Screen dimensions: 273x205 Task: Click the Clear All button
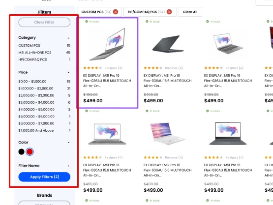pyautogui.click(x=190, y=12)
